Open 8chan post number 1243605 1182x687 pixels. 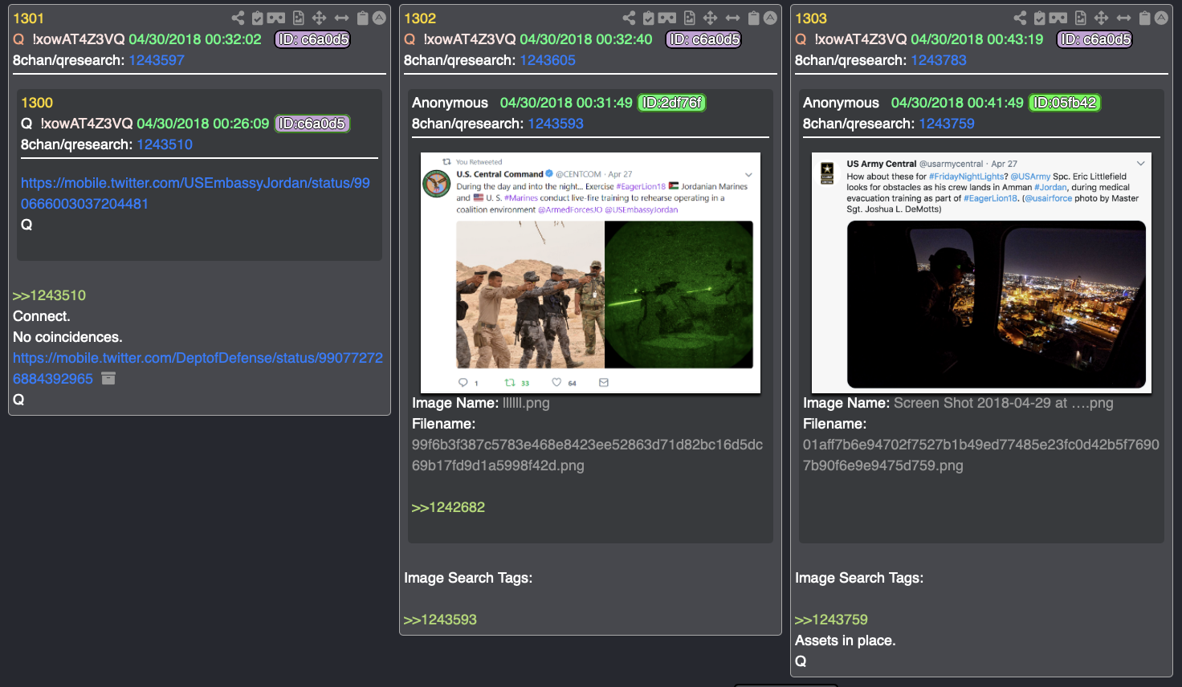click(548, 60)
